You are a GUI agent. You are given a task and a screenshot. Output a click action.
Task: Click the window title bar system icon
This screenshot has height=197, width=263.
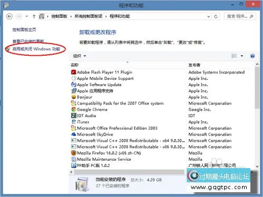pos(6,5)
